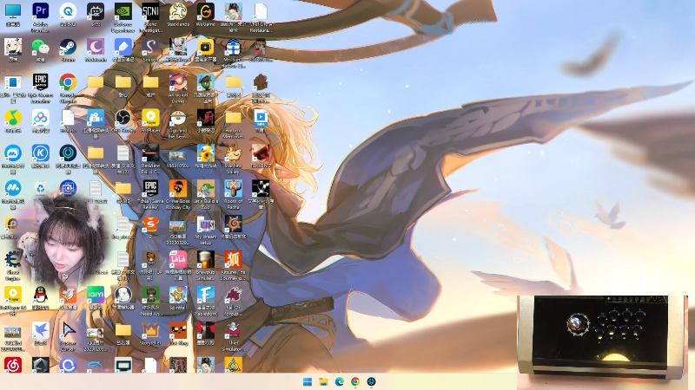The width and height of the screenshot is (695, 390).
Task: Launch the purple moon Moonstudio icon
Action: (x=96, y=47)
